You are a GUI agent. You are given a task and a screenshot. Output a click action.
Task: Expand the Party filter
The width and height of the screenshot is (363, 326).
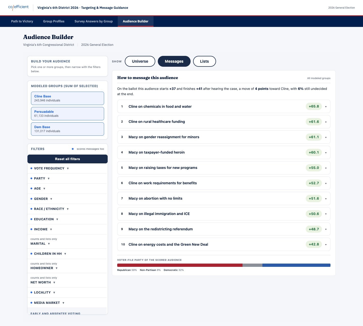click(x=68, y=178)
